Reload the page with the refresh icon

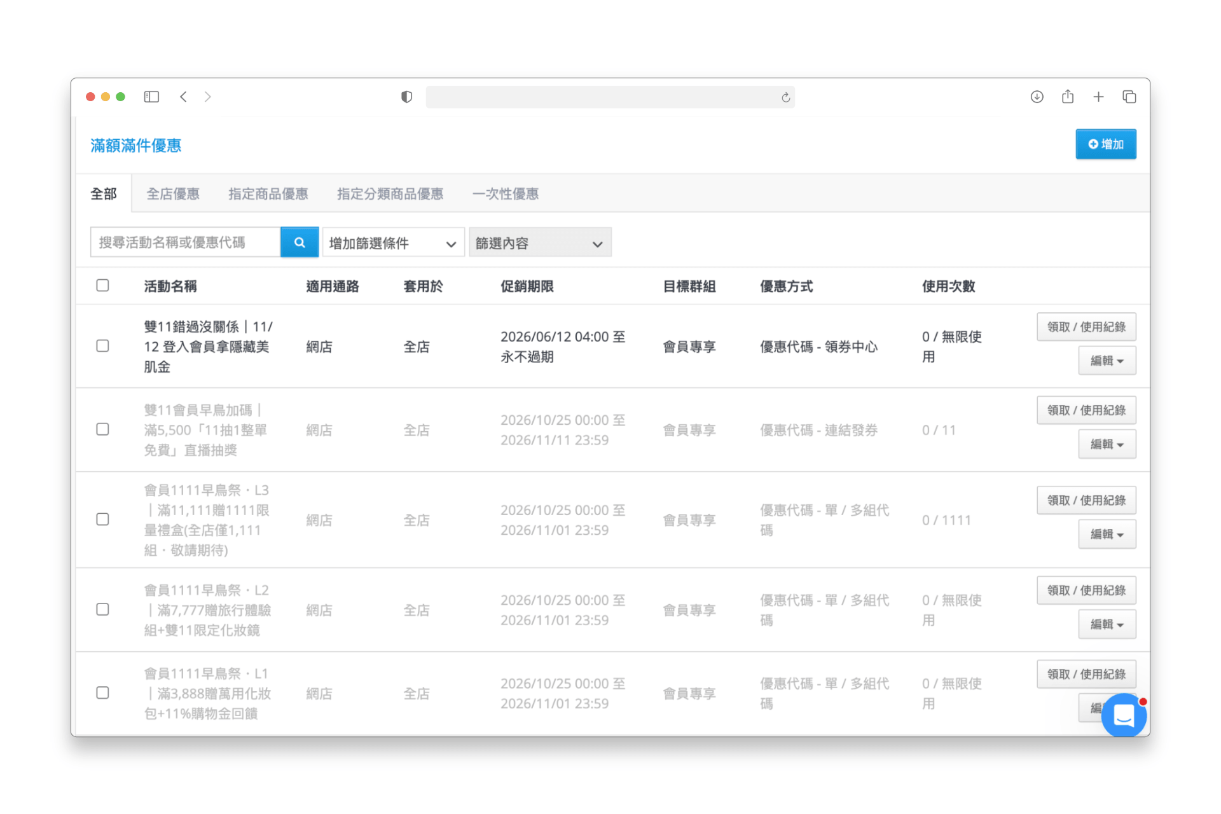(x=785, y=97)
